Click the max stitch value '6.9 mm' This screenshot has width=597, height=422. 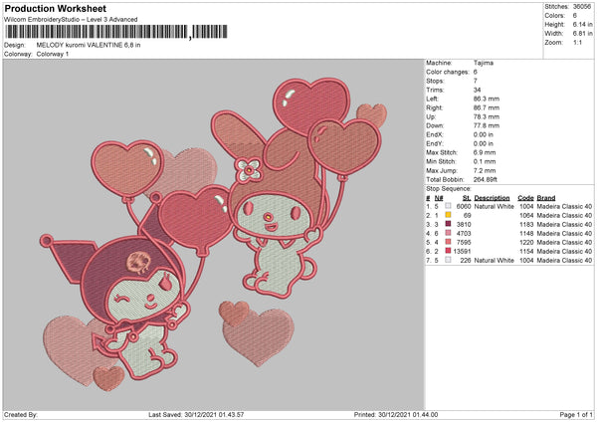485,152
